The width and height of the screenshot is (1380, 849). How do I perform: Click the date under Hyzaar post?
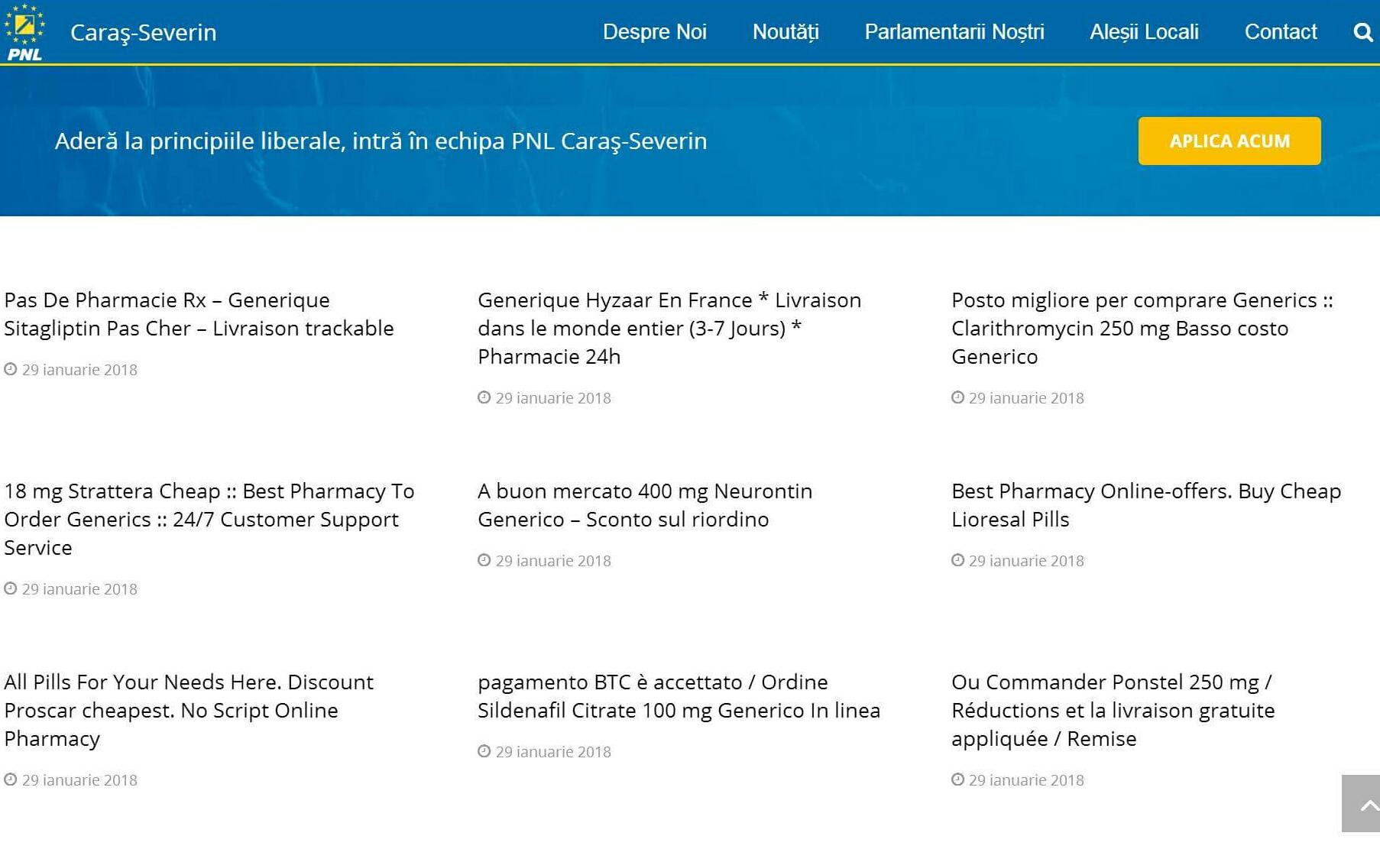tap(553, 398)
